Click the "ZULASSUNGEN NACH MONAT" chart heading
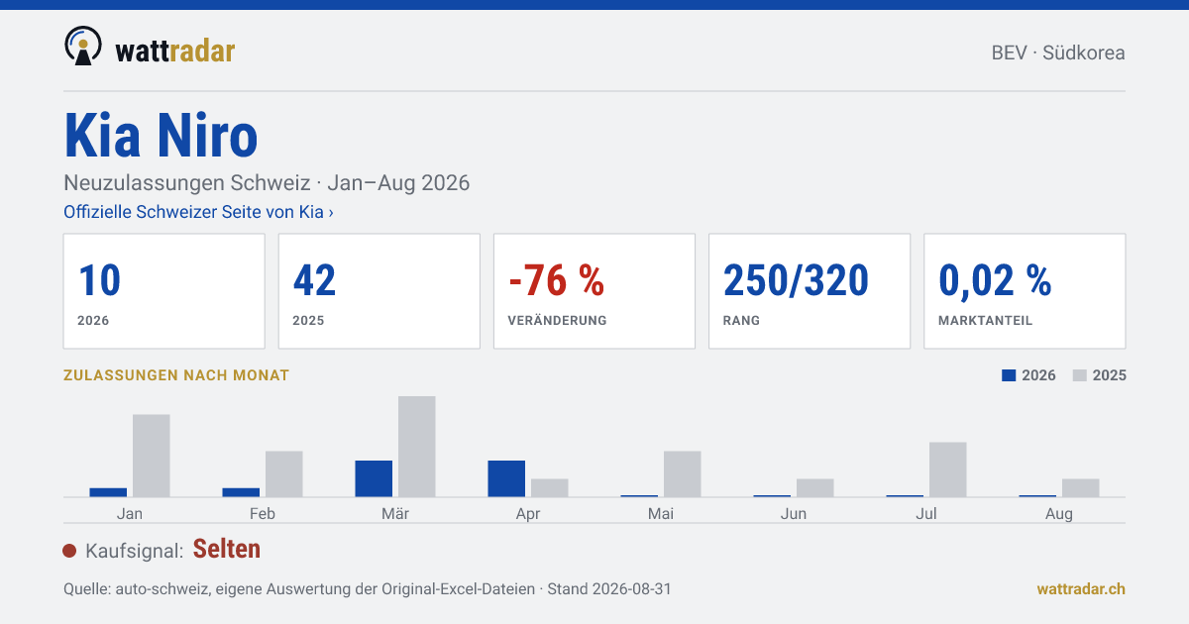Viewport: 1189px width, 624px height. pos(176,375)
